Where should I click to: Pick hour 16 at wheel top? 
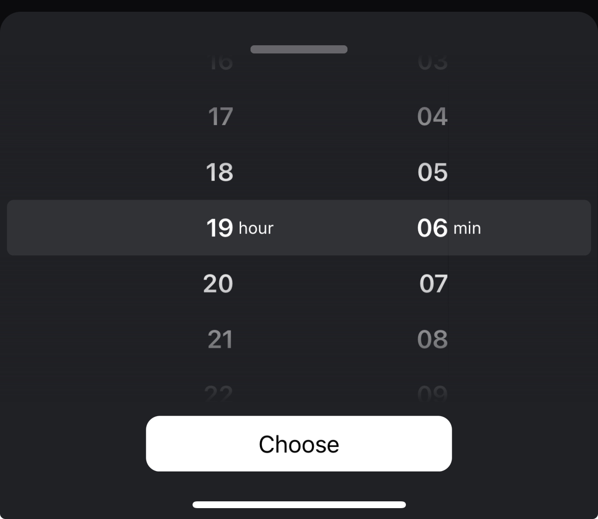coord(221,63)
